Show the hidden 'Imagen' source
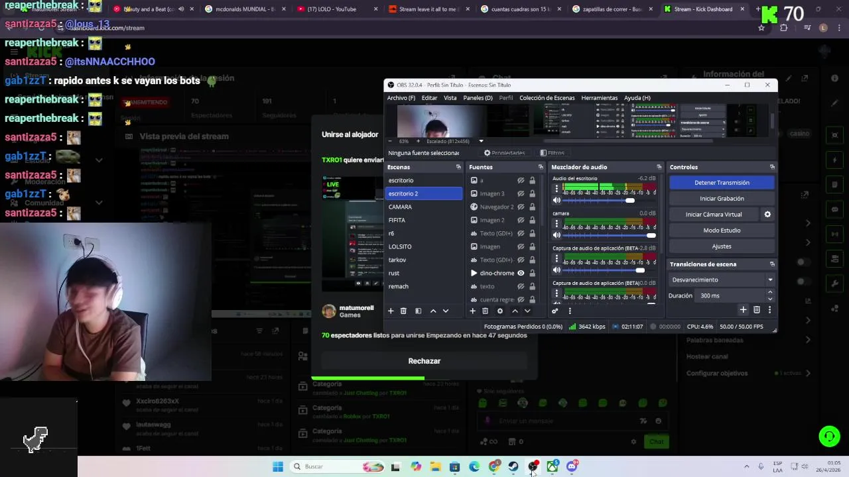 (x=521, y=246)
